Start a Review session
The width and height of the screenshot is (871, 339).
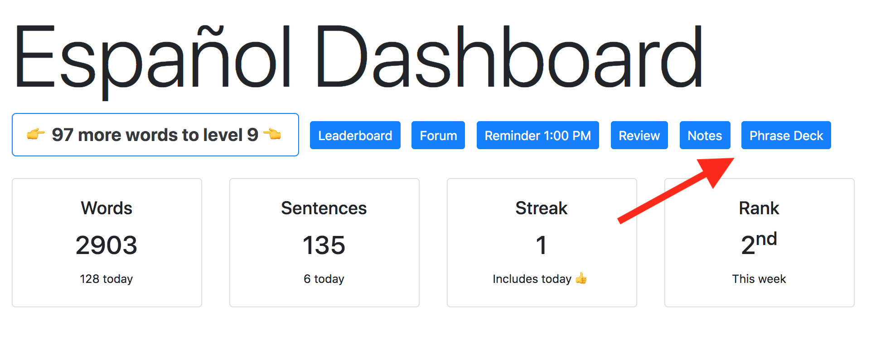pos(639,135)
